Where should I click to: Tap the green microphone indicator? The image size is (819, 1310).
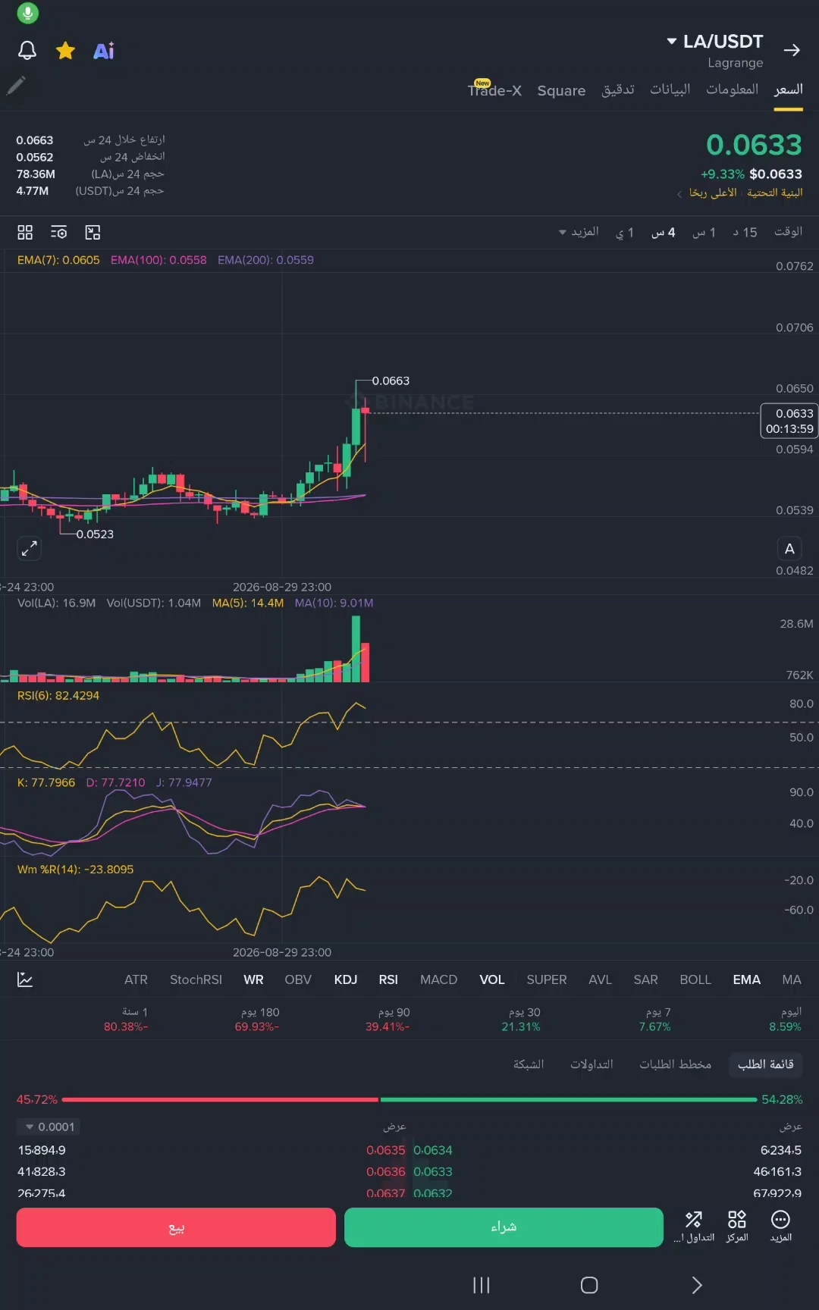click(27, 13)
